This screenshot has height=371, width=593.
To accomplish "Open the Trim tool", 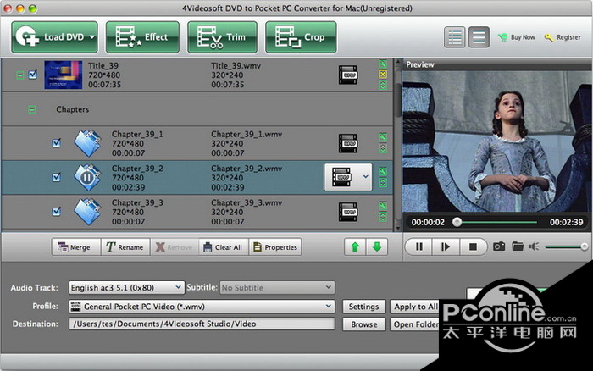I will point(221,37).
